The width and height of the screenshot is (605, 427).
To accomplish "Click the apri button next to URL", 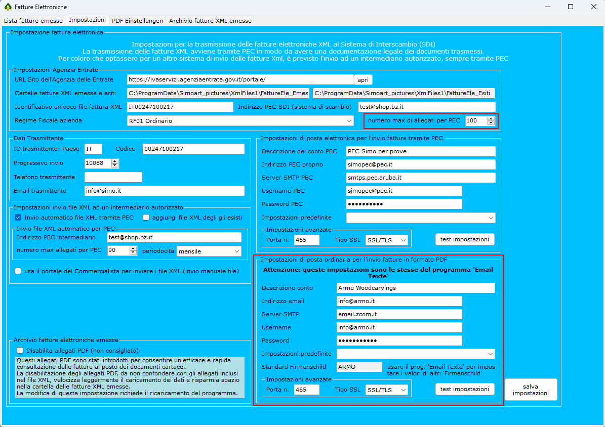I will pyautogui.click(x=362, y=80).
